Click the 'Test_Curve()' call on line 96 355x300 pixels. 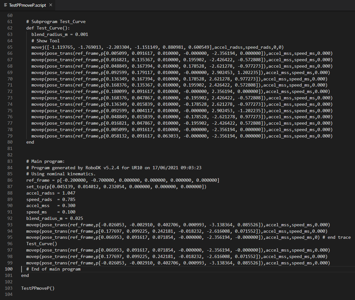pyautogui.click(x=42, y=244)
